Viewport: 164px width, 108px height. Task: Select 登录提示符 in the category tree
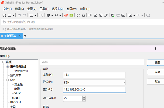click(21, 71)
